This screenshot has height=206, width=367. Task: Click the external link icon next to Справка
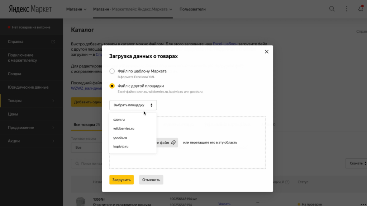[53, 42]
